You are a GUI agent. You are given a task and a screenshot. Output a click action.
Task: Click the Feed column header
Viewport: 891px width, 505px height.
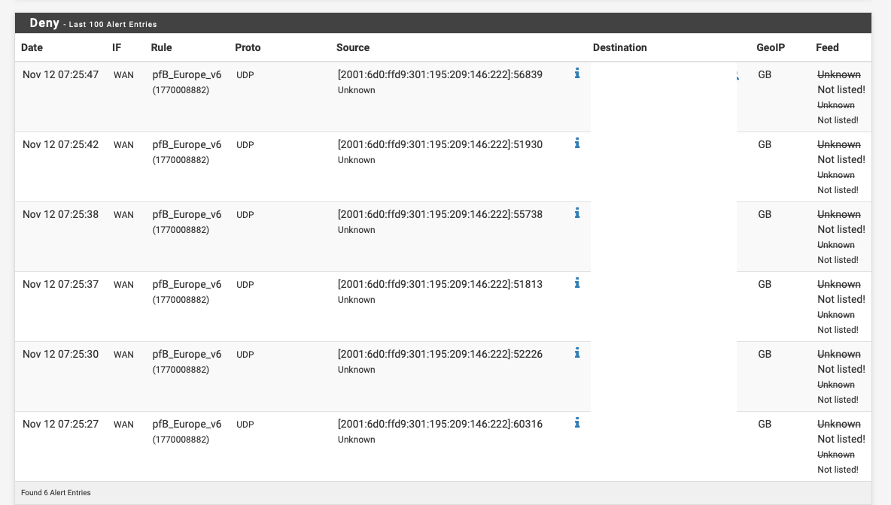[827, 47]
